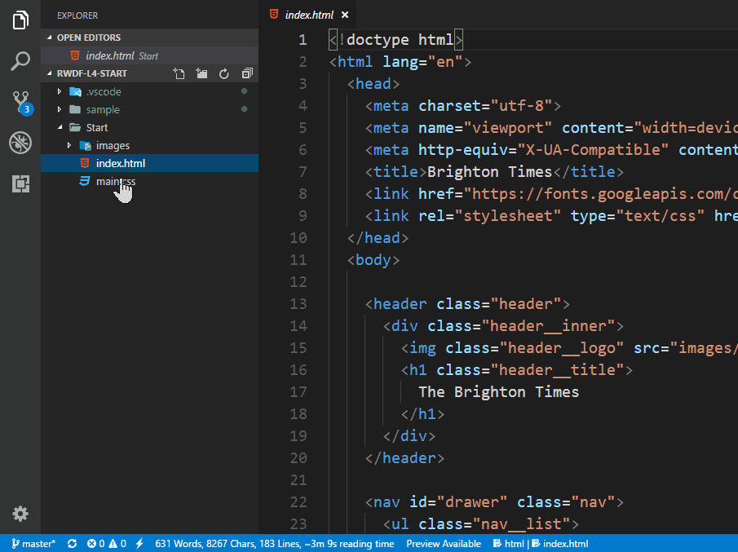Click the HTML icon of index.html in Open Editors
Screen dimensions: 738x552
pyautogui.click(x=75, y=55)
